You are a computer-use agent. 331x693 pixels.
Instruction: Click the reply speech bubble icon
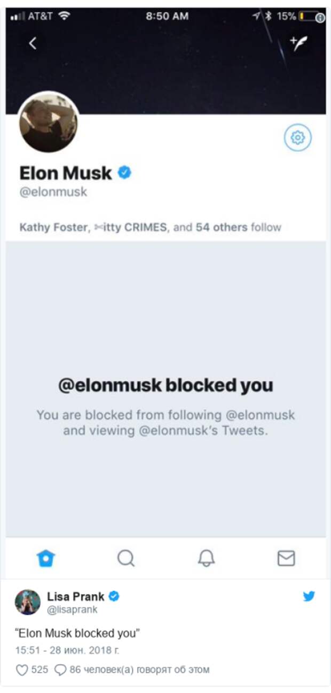click(61, 669)
